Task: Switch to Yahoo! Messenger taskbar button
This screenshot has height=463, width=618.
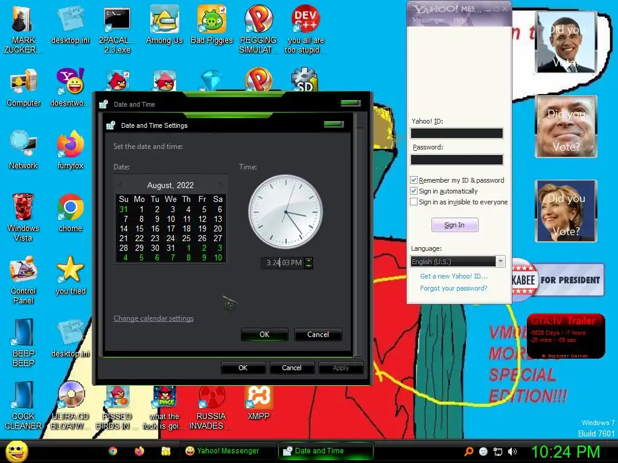Action: pos(228,451)
